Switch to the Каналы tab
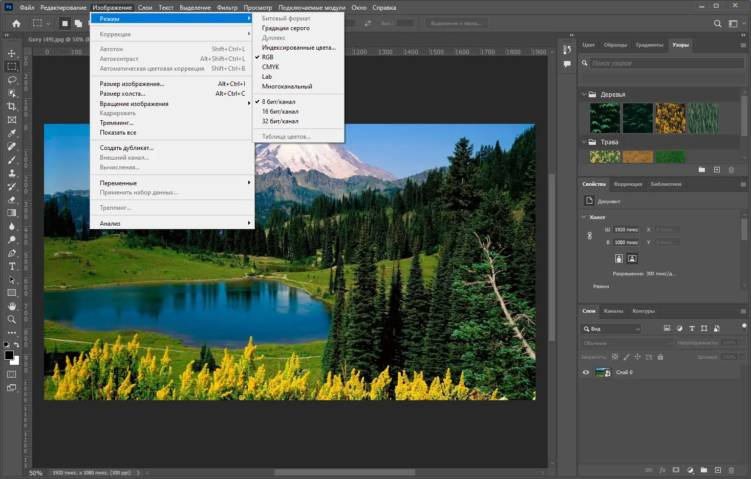This screenshot has height=479, width=751. [x=613, y=311]
